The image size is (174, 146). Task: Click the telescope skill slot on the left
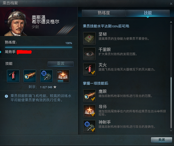[30, 76]
